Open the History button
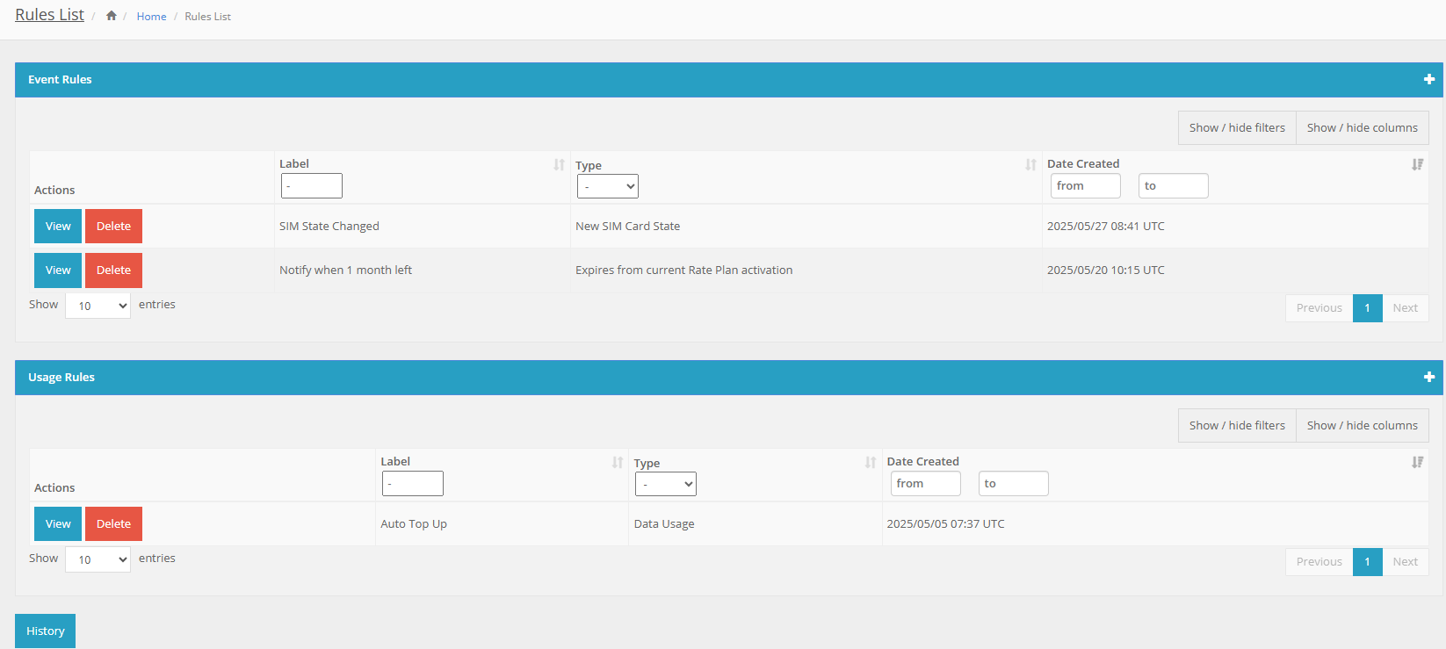This screenshot has width=1446, height=649. point(45,631)
